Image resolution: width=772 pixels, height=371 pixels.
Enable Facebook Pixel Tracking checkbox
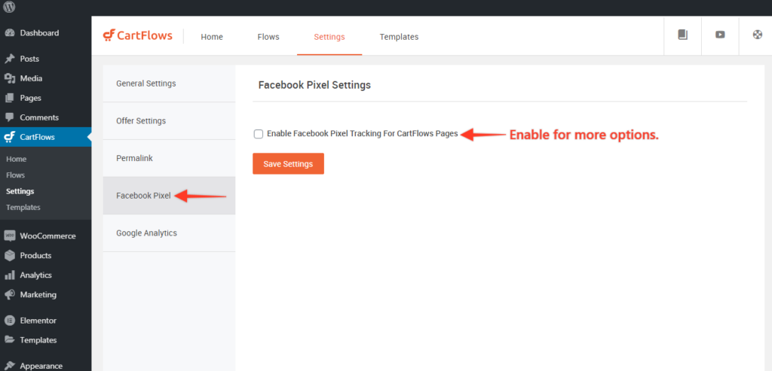click(259, 134)
